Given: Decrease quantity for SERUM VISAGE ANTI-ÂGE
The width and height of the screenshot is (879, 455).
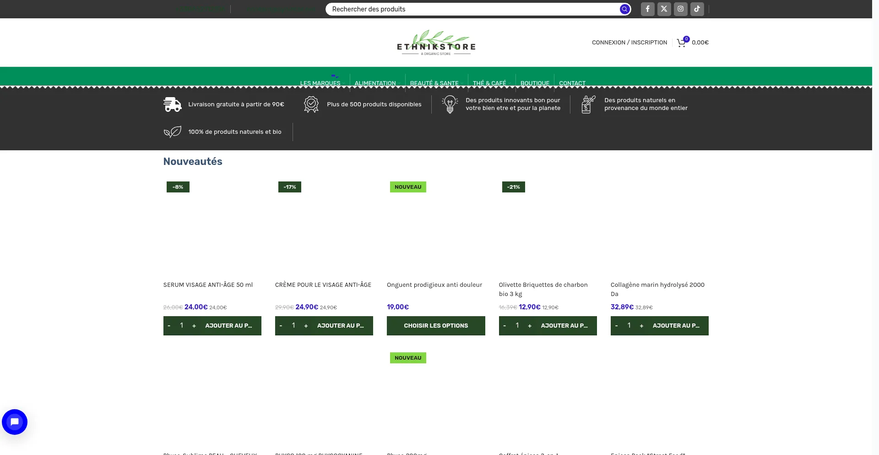Looking at the screenshot, I should pyautogui.click(x=169, y=326).
